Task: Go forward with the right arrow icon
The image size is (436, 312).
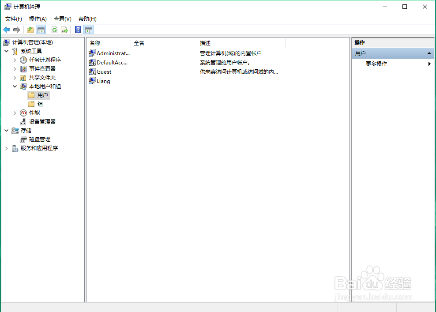Action: tap(17, 30)
